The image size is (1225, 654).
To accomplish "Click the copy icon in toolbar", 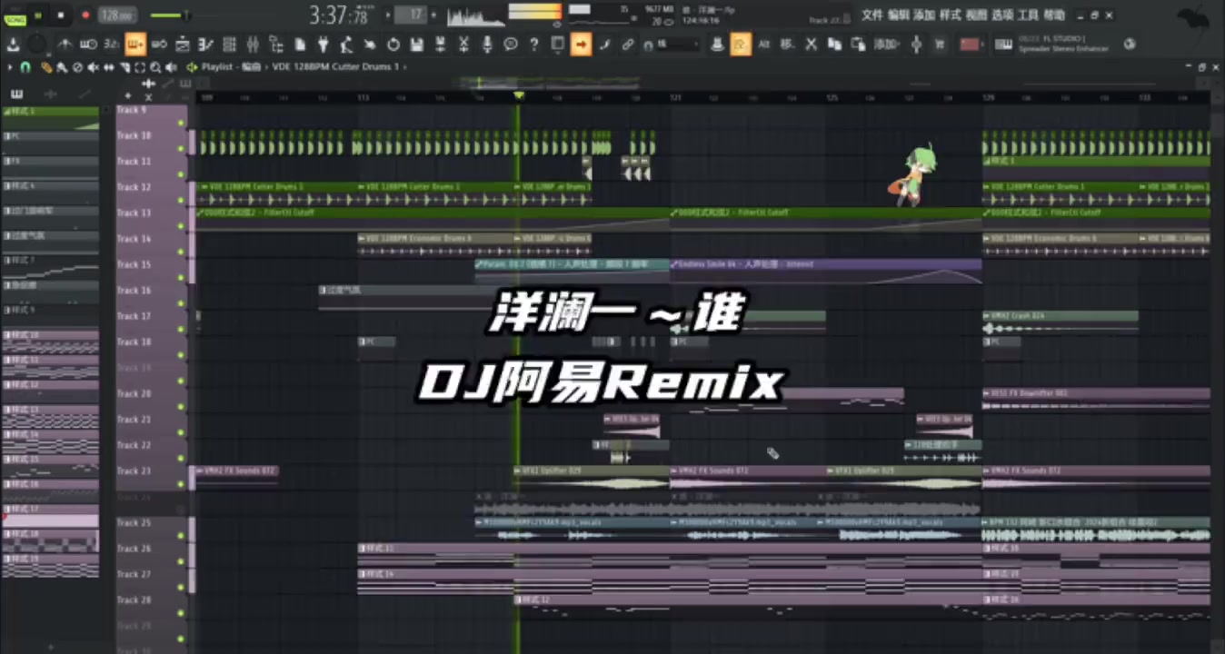I will (834, 44).
